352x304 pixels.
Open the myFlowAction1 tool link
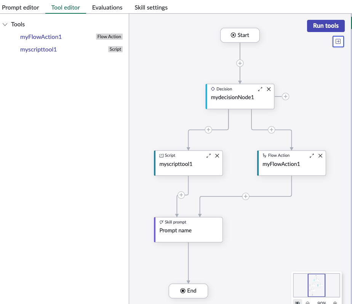click(x=41, y=37)
